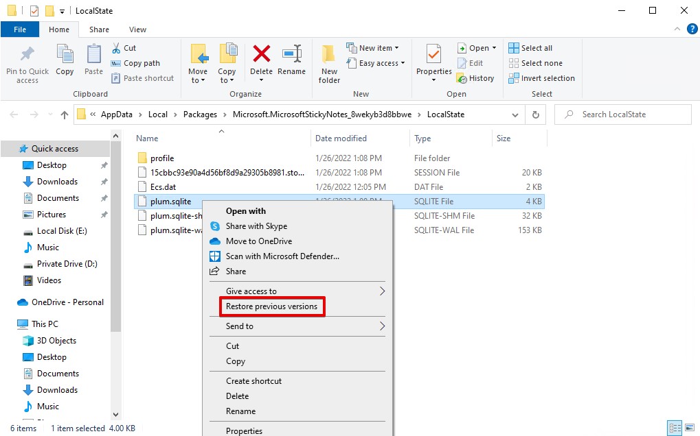Switch to details view in the status bar

point(675,428)
